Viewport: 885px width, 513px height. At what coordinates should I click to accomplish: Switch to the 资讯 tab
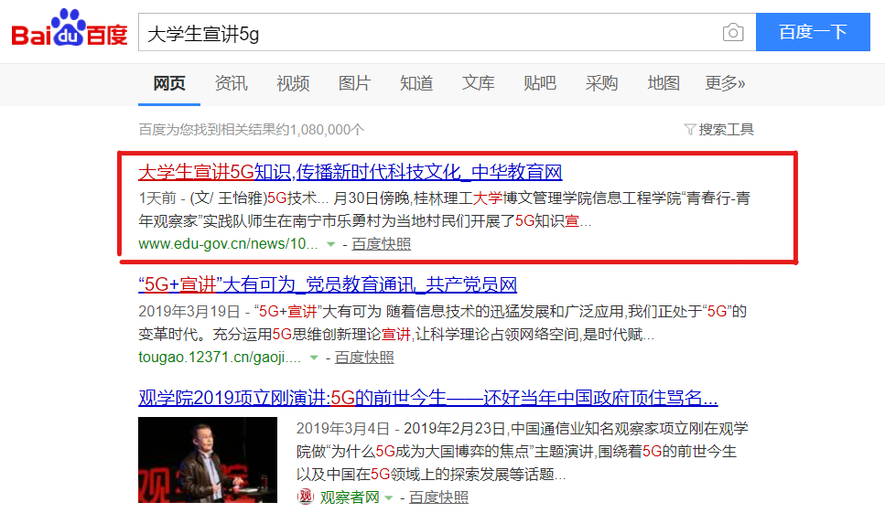pos(231,83)
